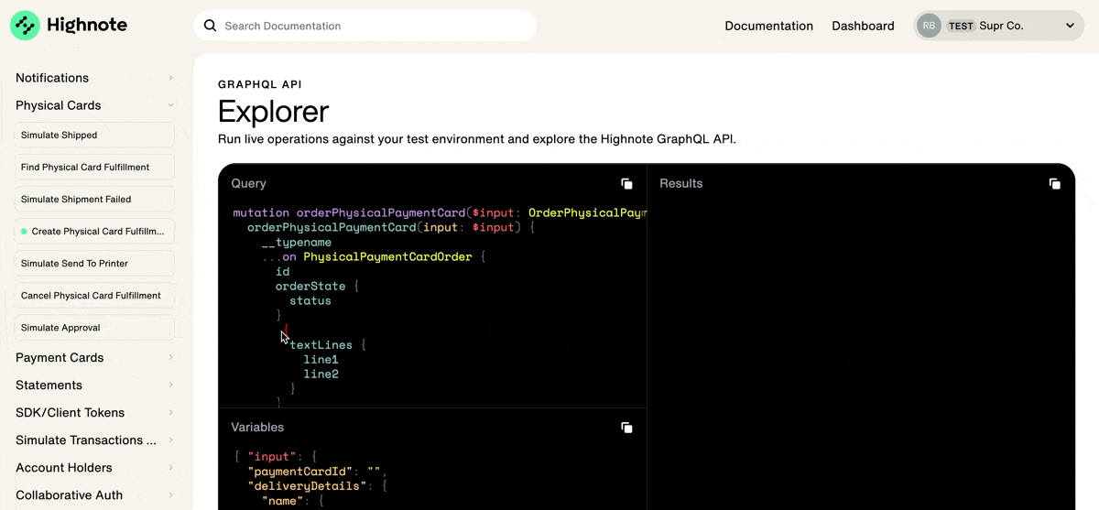The height and width of the screenshot is (510, 1099).
Task: Copy the Variables panel contents
Action: 626,428
